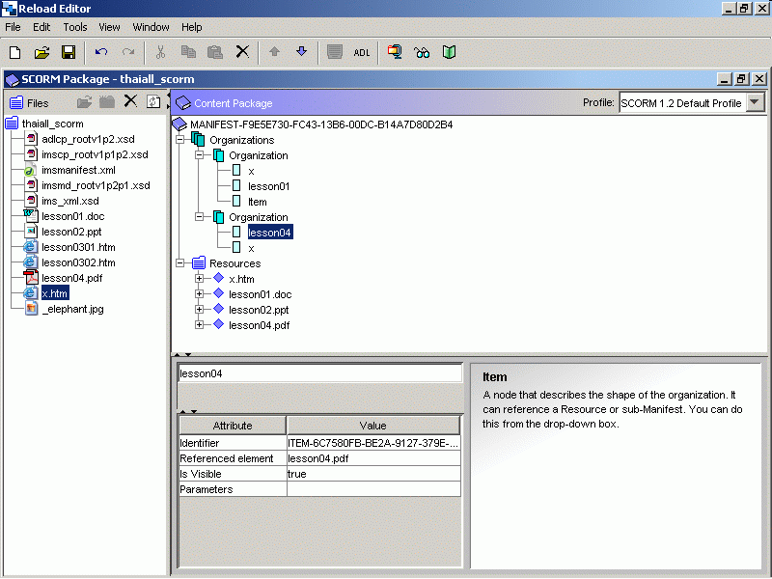The width and height of the screenshot is (772, 579).
Task: Collapse the Organizations tree node
Action: (180, 140)
